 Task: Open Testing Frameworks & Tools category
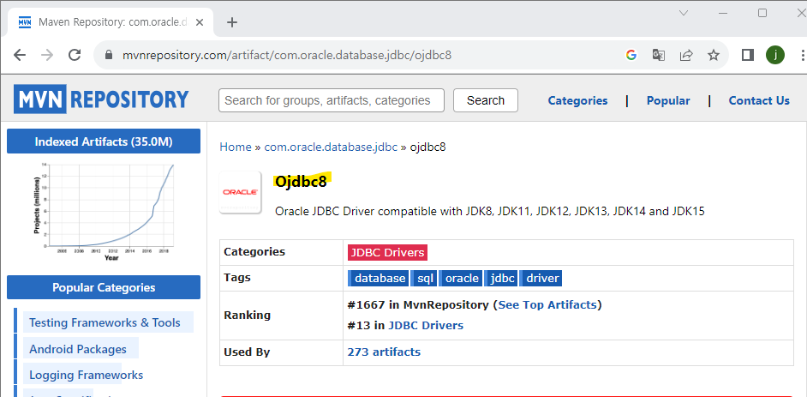pyautogui.click(x=105, y=322)
